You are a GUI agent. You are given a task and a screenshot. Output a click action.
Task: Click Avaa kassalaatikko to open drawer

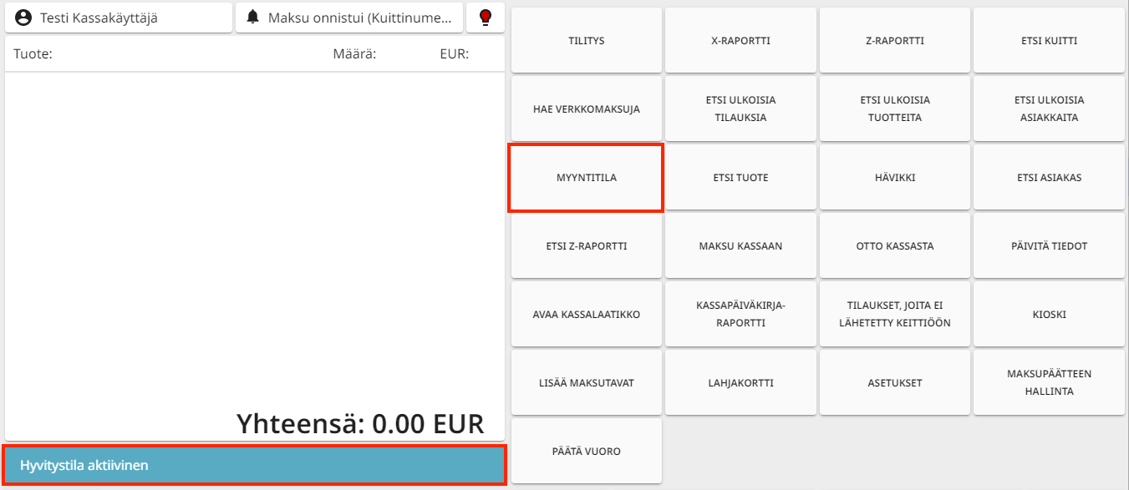point(586,315)
